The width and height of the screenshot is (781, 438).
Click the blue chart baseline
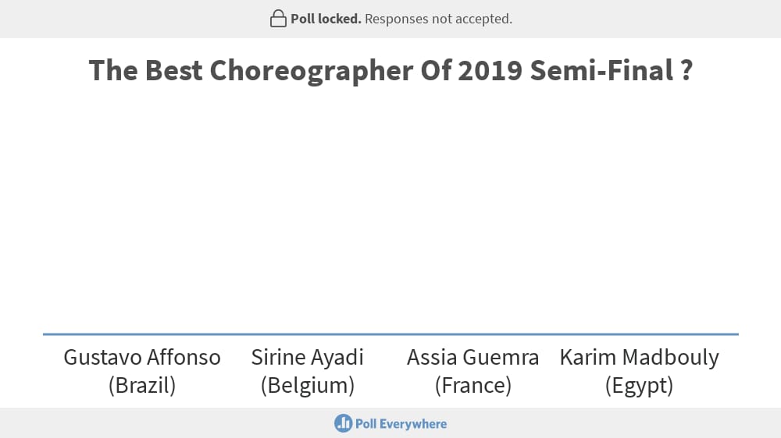[x=390, y=334]
